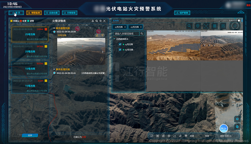Image resolution: width=251 pixels, height=144 pixels.
Task: Toggle the 控制关闭 switch
Action: point(239,20)
